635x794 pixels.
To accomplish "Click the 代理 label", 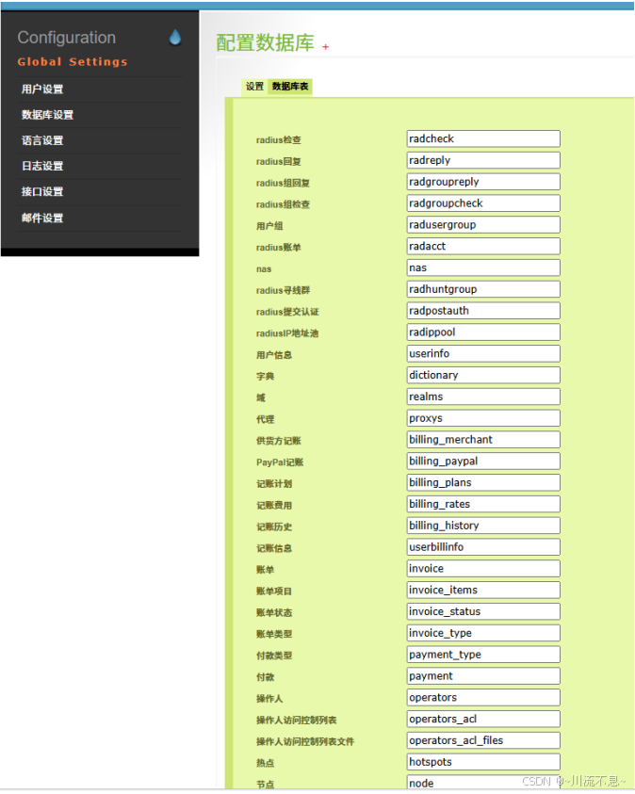I will pyautogui.click(x=266, y=419).
